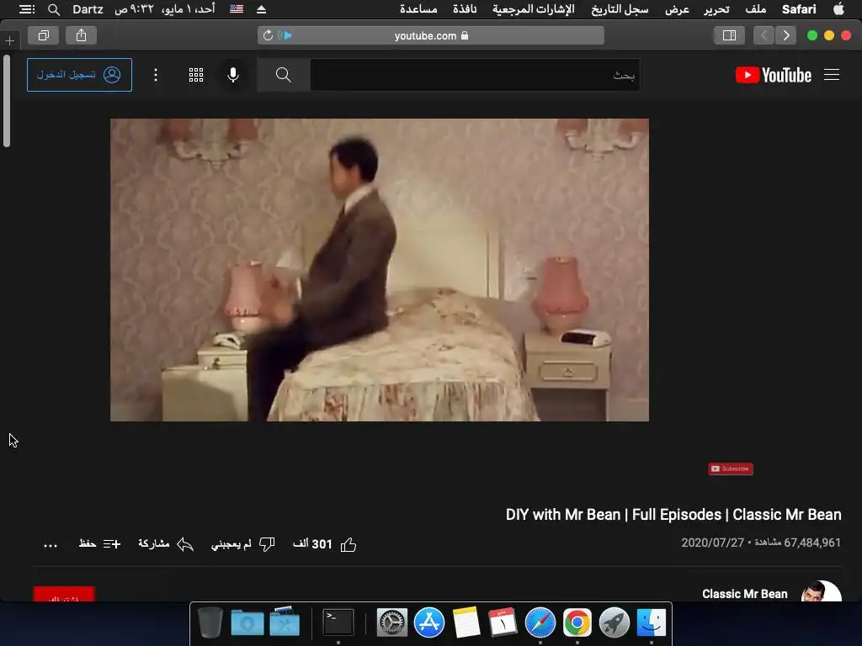Dislike the video لم يعجبني
The image size is (862, 646).
243,544
